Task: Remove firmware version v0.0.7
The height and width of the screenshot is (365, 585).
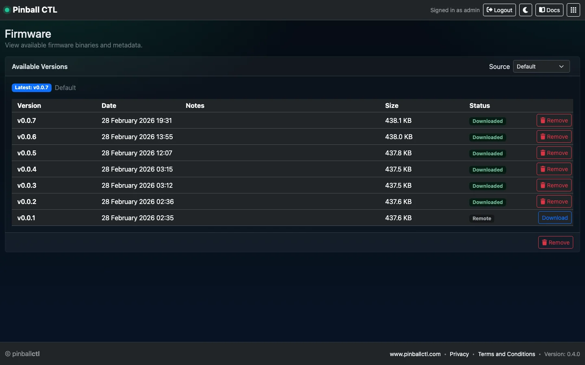Action: (x=554, y=120)
